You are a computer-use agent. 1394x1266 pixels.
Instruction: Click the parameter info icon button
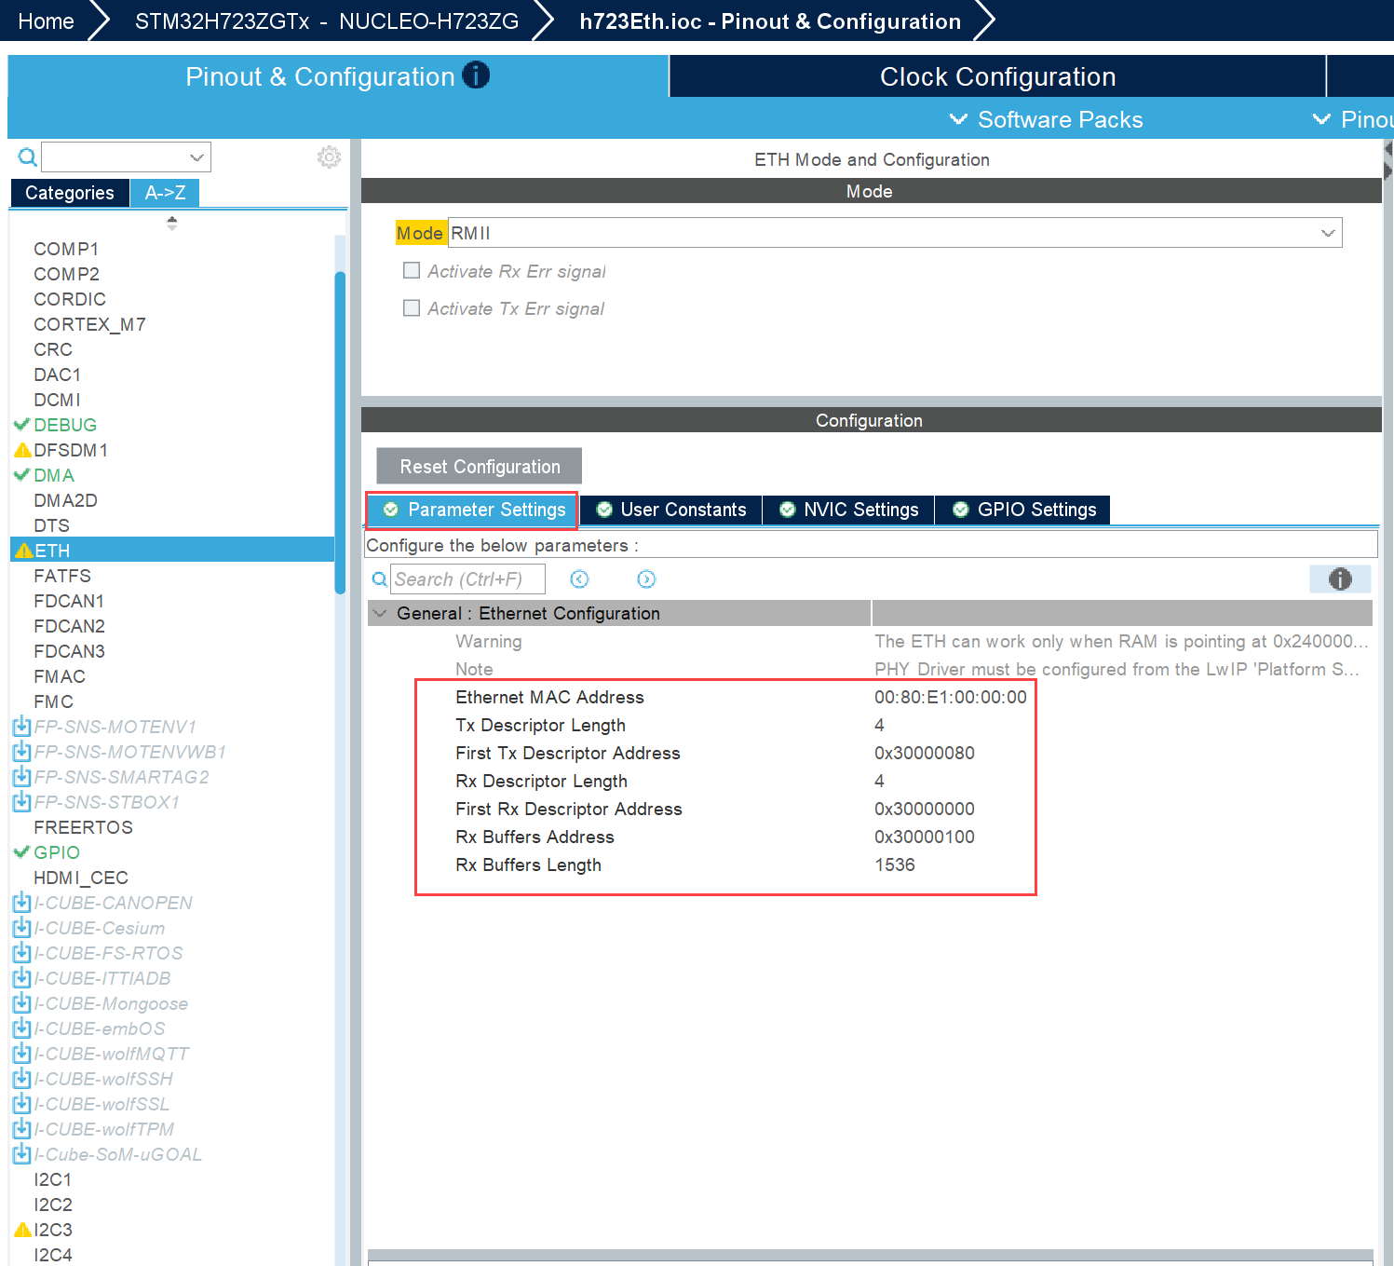pos(1339,579)
